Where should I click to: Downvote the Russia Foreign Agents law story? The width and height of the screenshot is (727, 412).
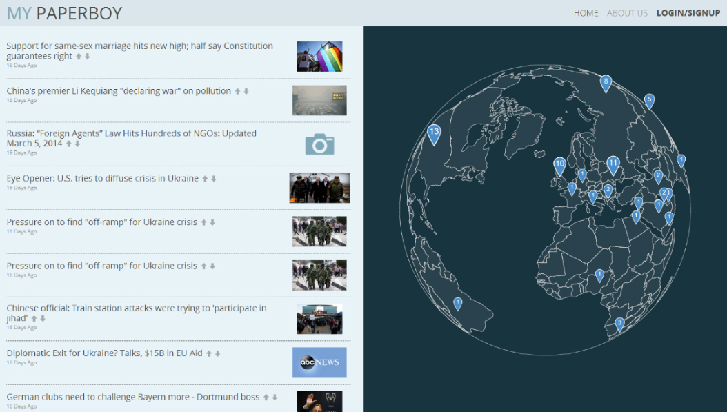tap(77, 144)
